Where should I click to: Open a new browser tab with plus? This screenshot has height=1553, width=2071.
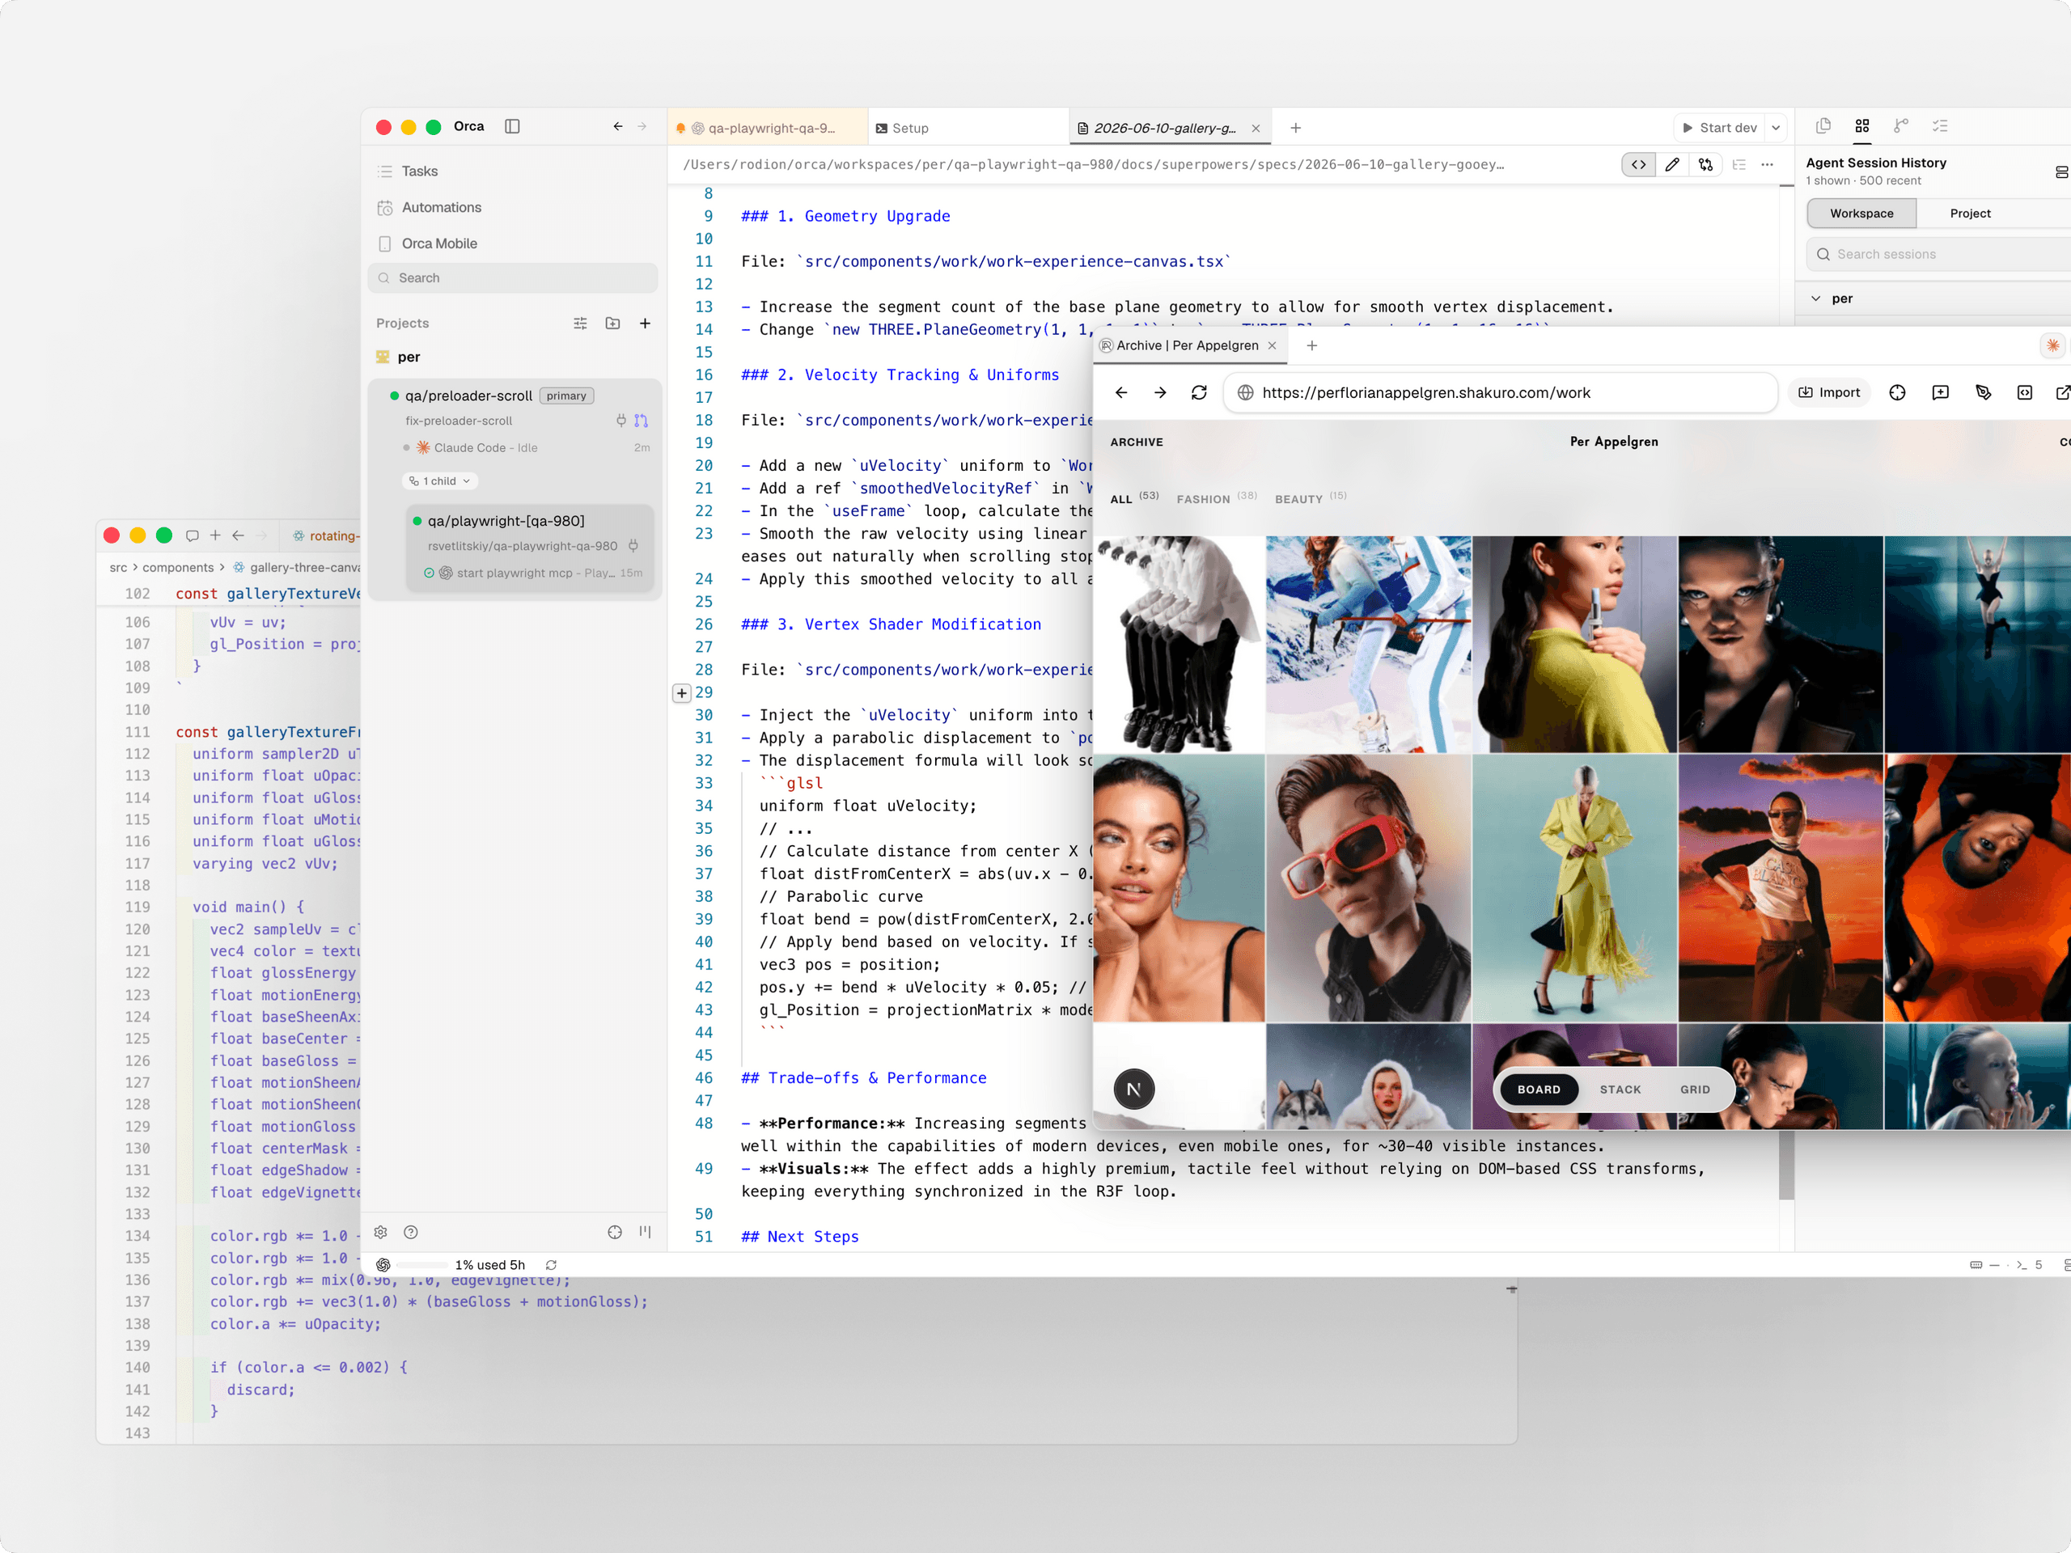pyautogui.click(x=1311, y=345)
